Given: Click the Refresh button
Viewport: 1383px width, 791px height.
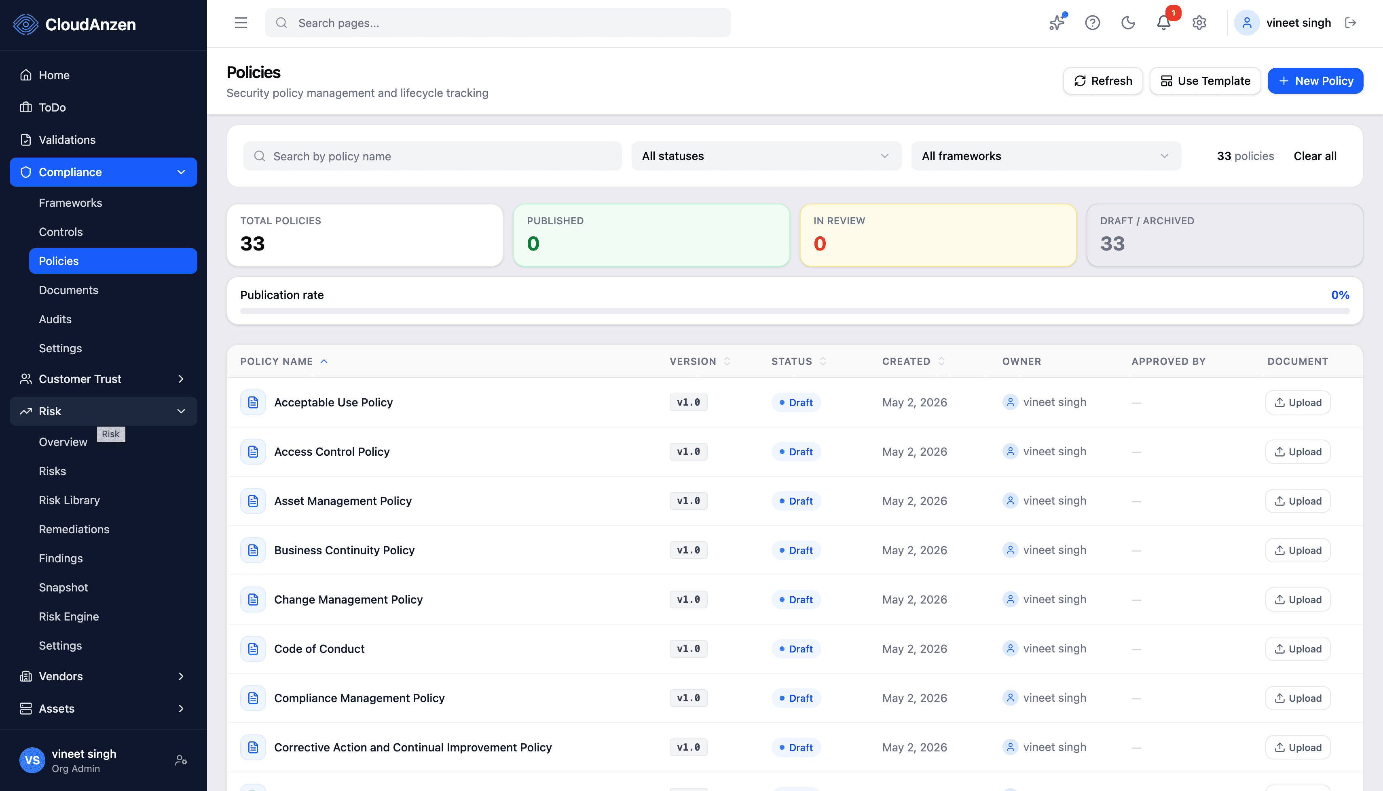Looking at the screenshot, I should tap(1103, 81).
